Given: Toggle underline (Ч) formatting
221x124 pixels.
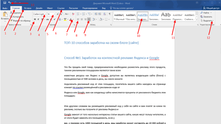Looking at the screenshot, I should coord(42,19).
